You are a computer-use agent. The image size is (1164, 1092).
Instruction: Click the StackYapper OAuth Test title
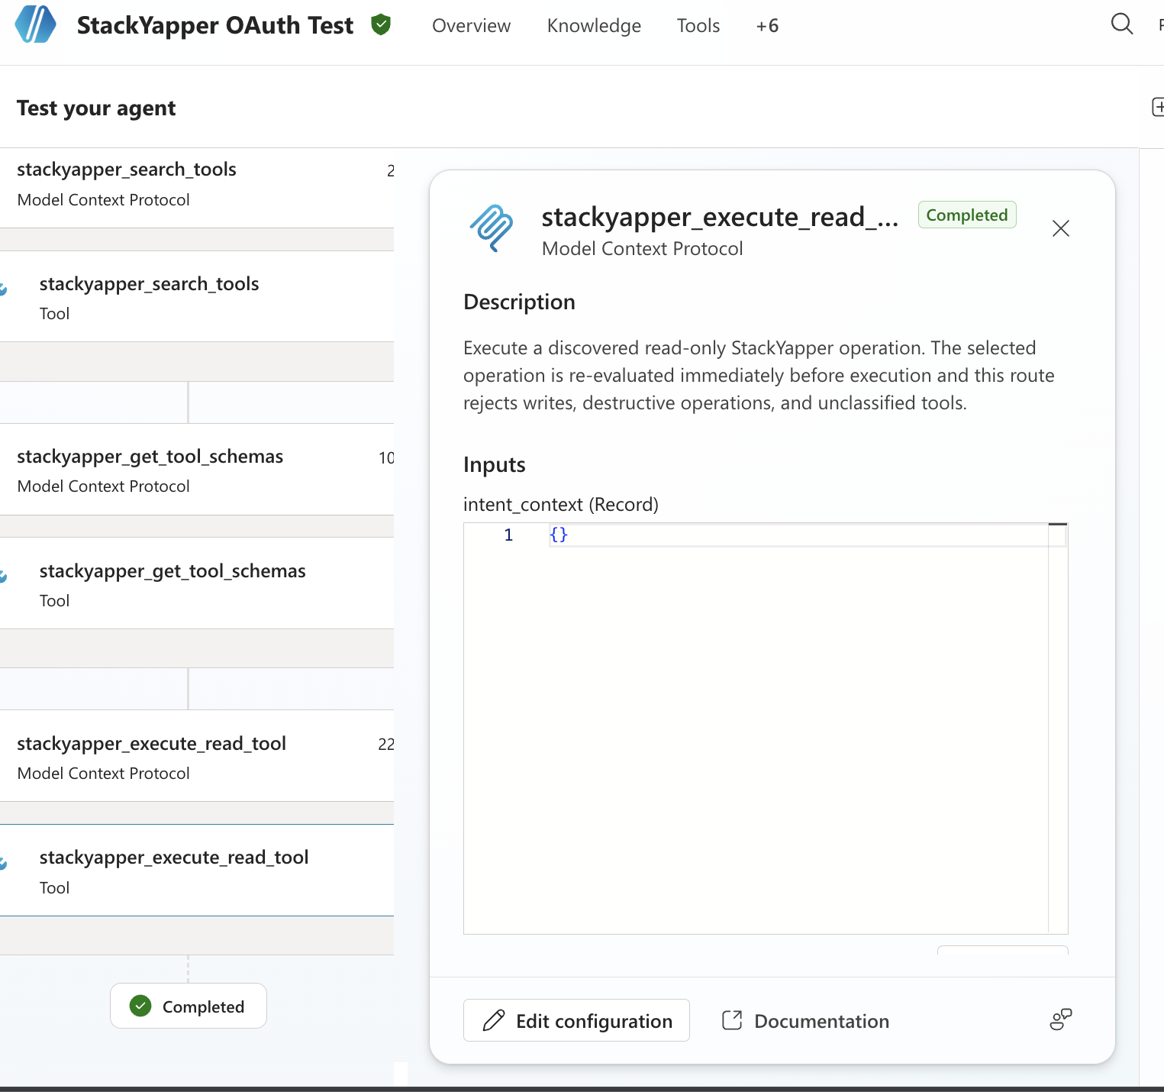tap(215, 25)
